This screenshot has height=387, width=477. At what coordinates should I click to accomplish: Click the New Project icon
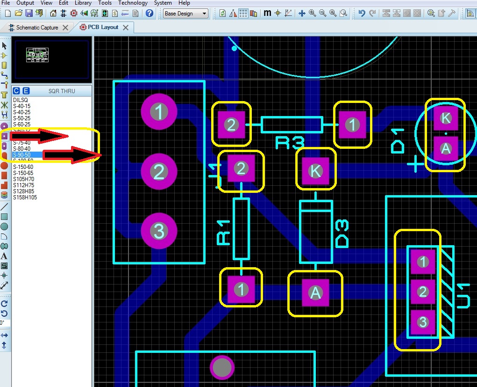(x=8, y=13)
